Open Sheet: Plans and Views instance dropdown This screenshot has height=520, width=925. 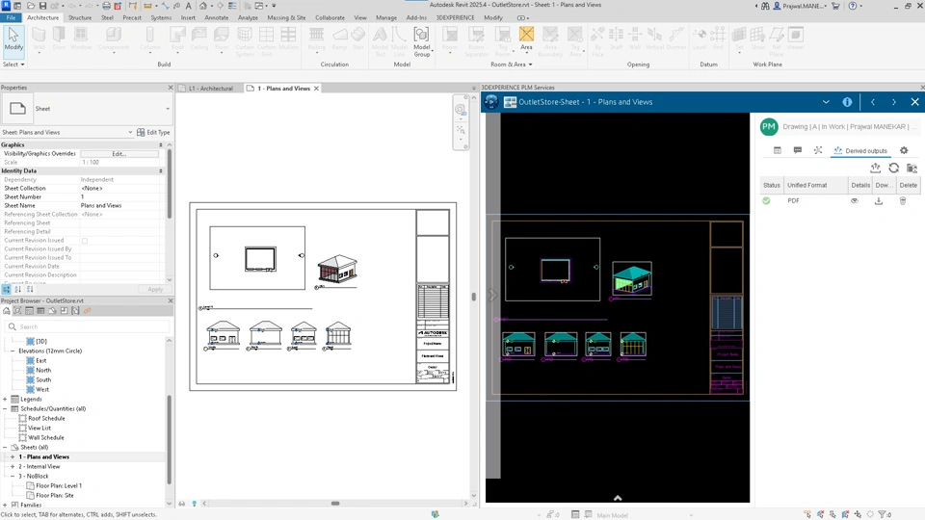pos(130,132)
